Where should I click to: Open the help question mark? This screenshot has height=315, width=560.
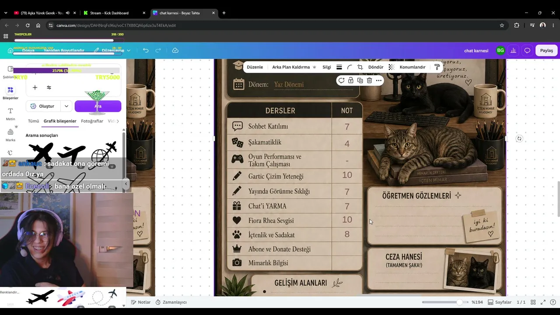pos(553,302)
